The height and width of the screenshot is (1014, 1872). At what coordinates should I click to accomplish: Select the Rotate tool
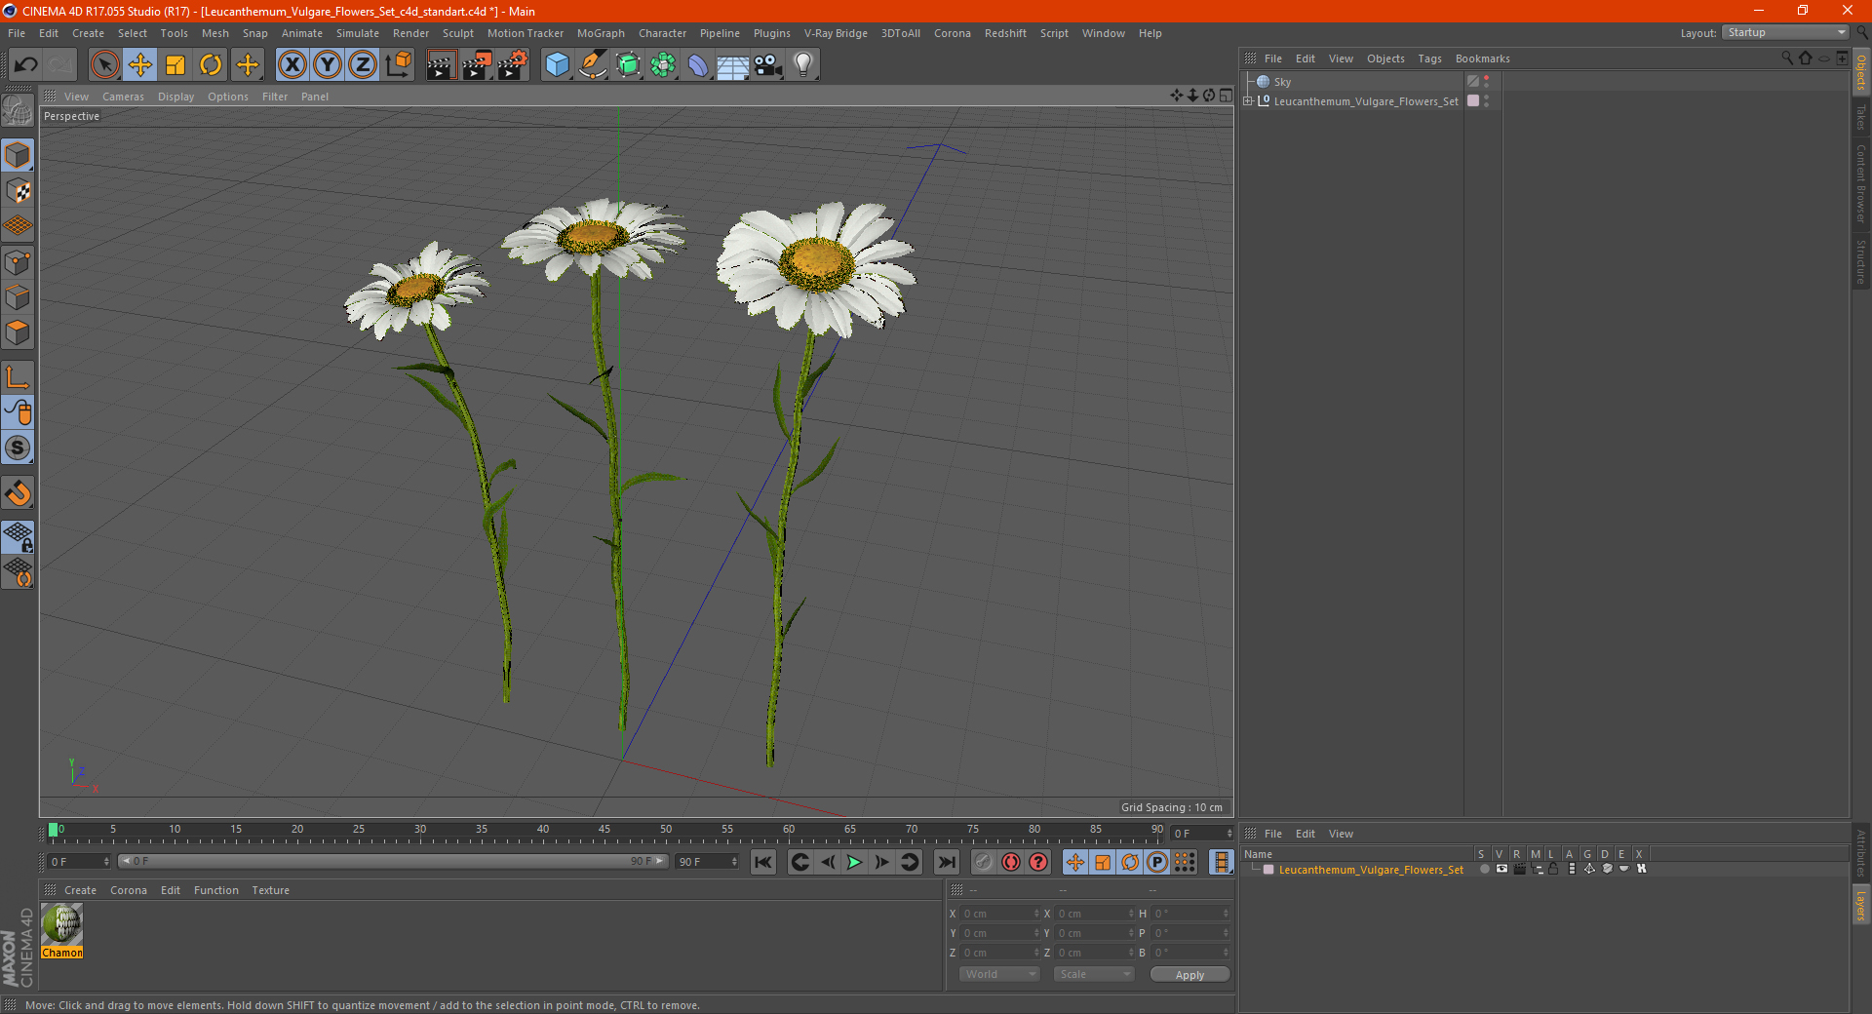211,65
